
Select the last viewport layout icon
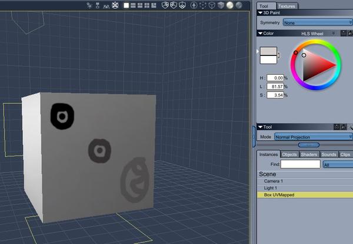coord(154,5)
